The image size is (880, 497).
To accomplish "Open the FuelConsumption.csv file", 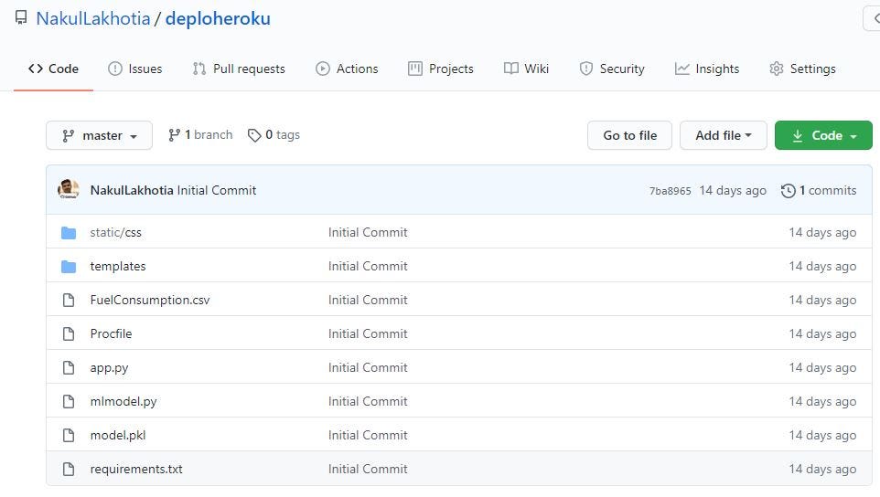I will click(x=150, y=300).
